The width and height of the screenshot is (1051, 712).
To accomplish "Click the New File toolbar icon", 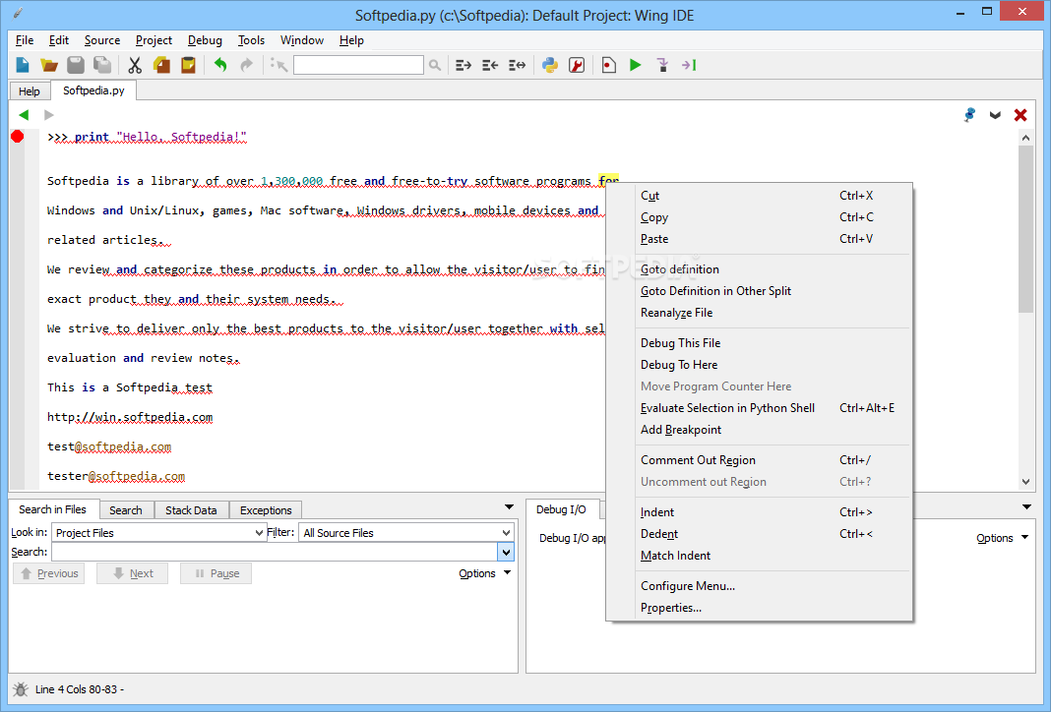I will 22,65.
